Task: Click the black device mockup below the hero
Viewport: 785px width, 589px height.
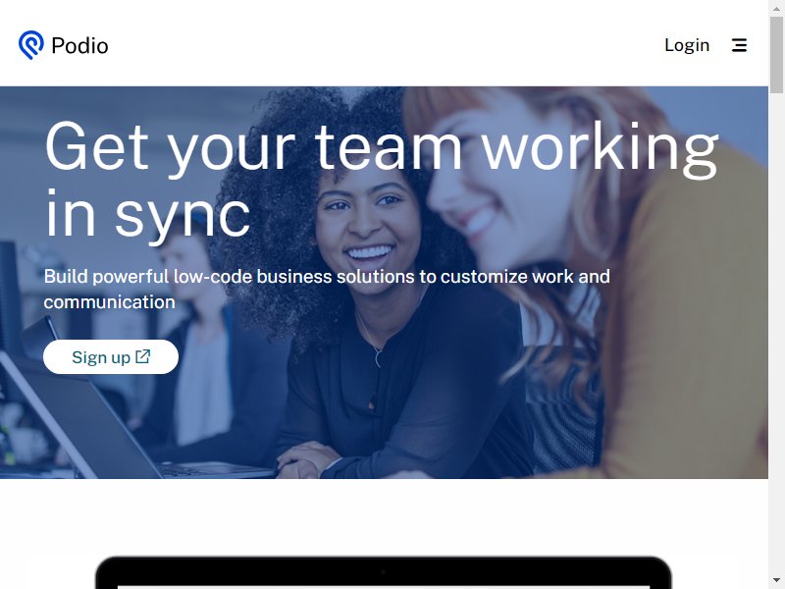Action: [384, 572]
